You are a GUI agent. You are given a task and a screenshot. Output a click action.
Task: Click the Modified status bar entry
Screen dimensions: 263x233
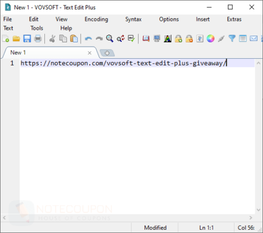pyautogui.click(x=155, y=228)
